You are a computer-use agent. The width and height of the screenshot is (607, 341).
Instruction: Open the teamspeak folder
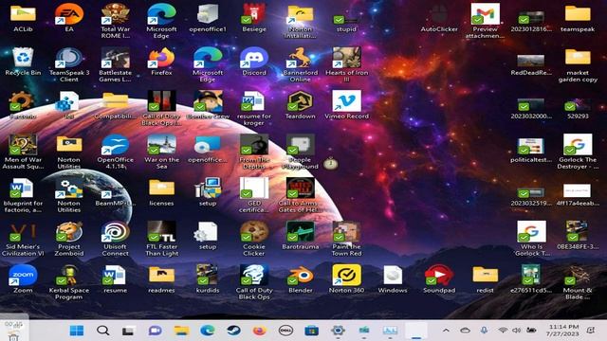(x=578, y=14)
